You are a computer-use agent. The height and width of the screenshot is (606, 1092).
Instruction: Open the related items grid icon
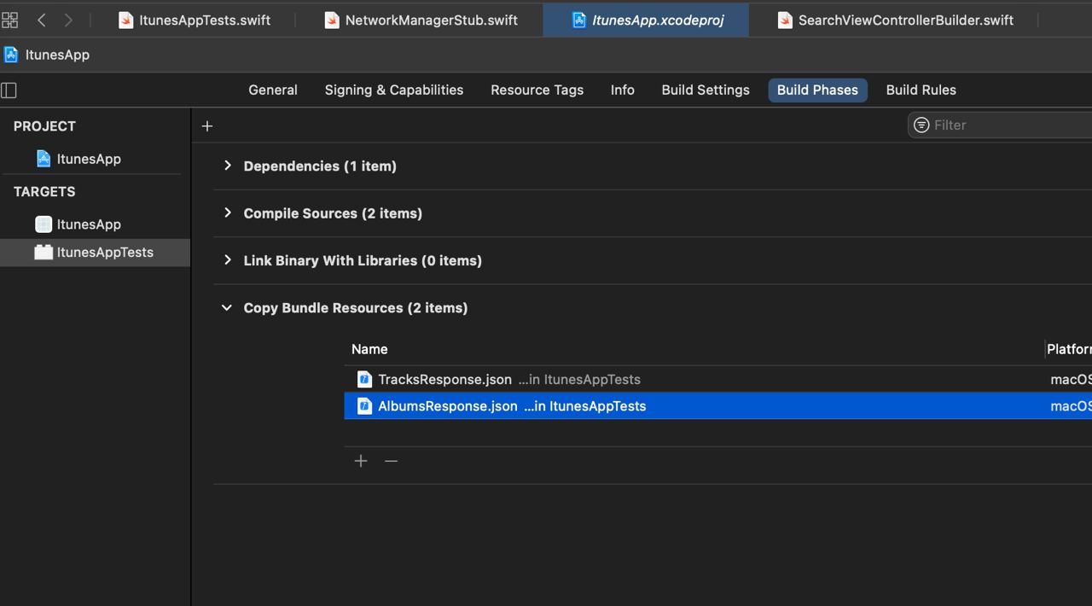tap(9, 20)
